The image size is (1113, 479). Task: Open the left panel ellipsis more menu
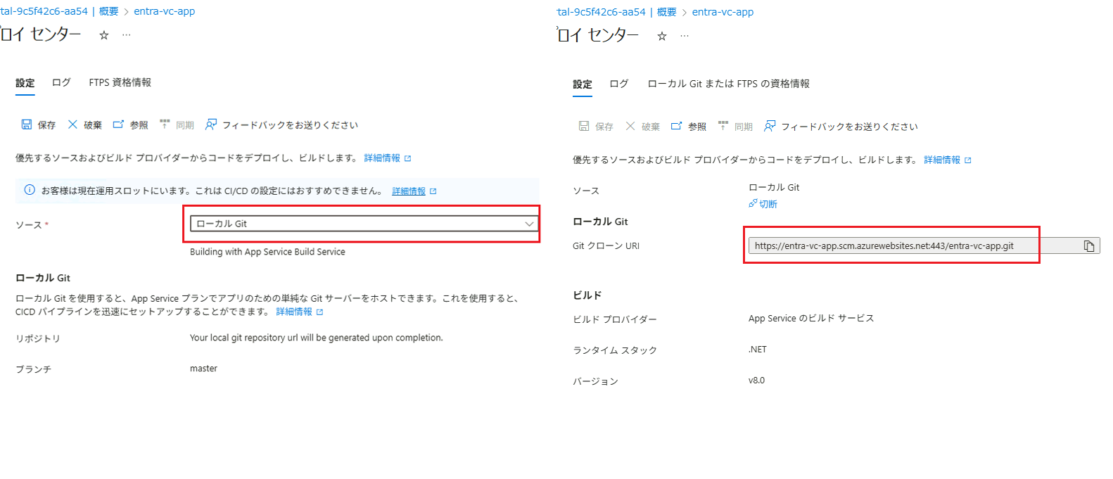click(x=127, y=35)
